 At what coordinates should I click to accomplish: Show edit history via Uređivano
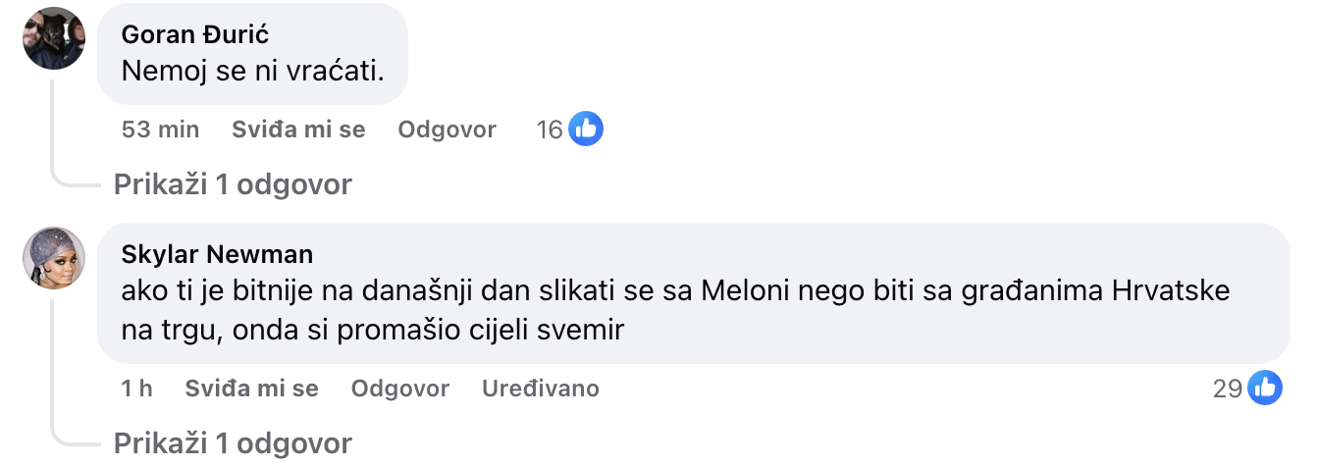[541, 389]
